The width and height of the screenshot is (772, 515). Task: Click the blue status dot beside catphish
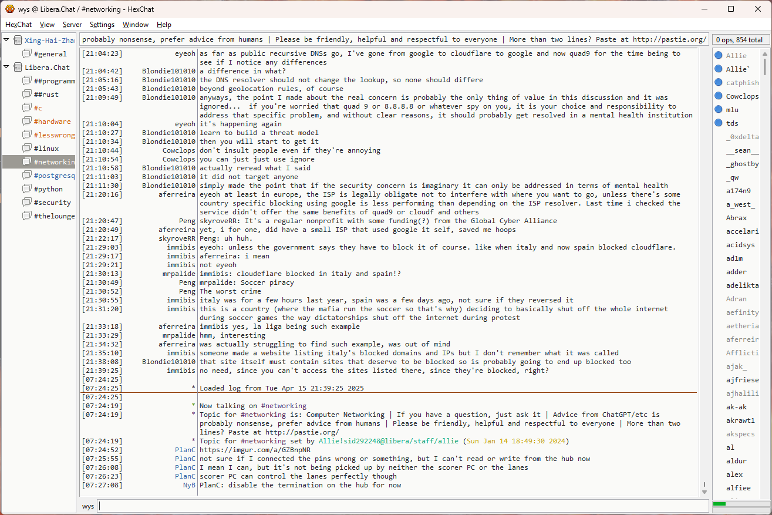[x=719, y=82]
